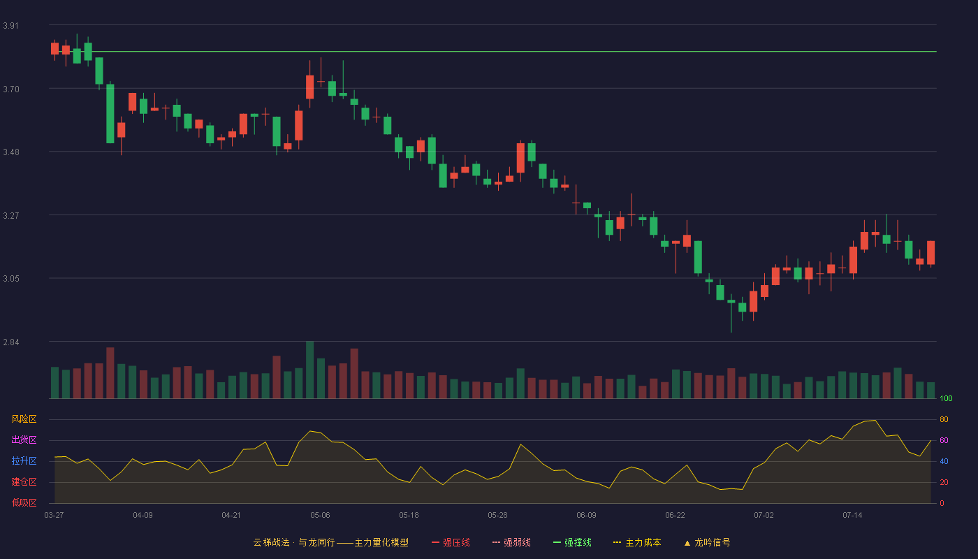Click the 2.84 price axis label

tap(10, 342)
